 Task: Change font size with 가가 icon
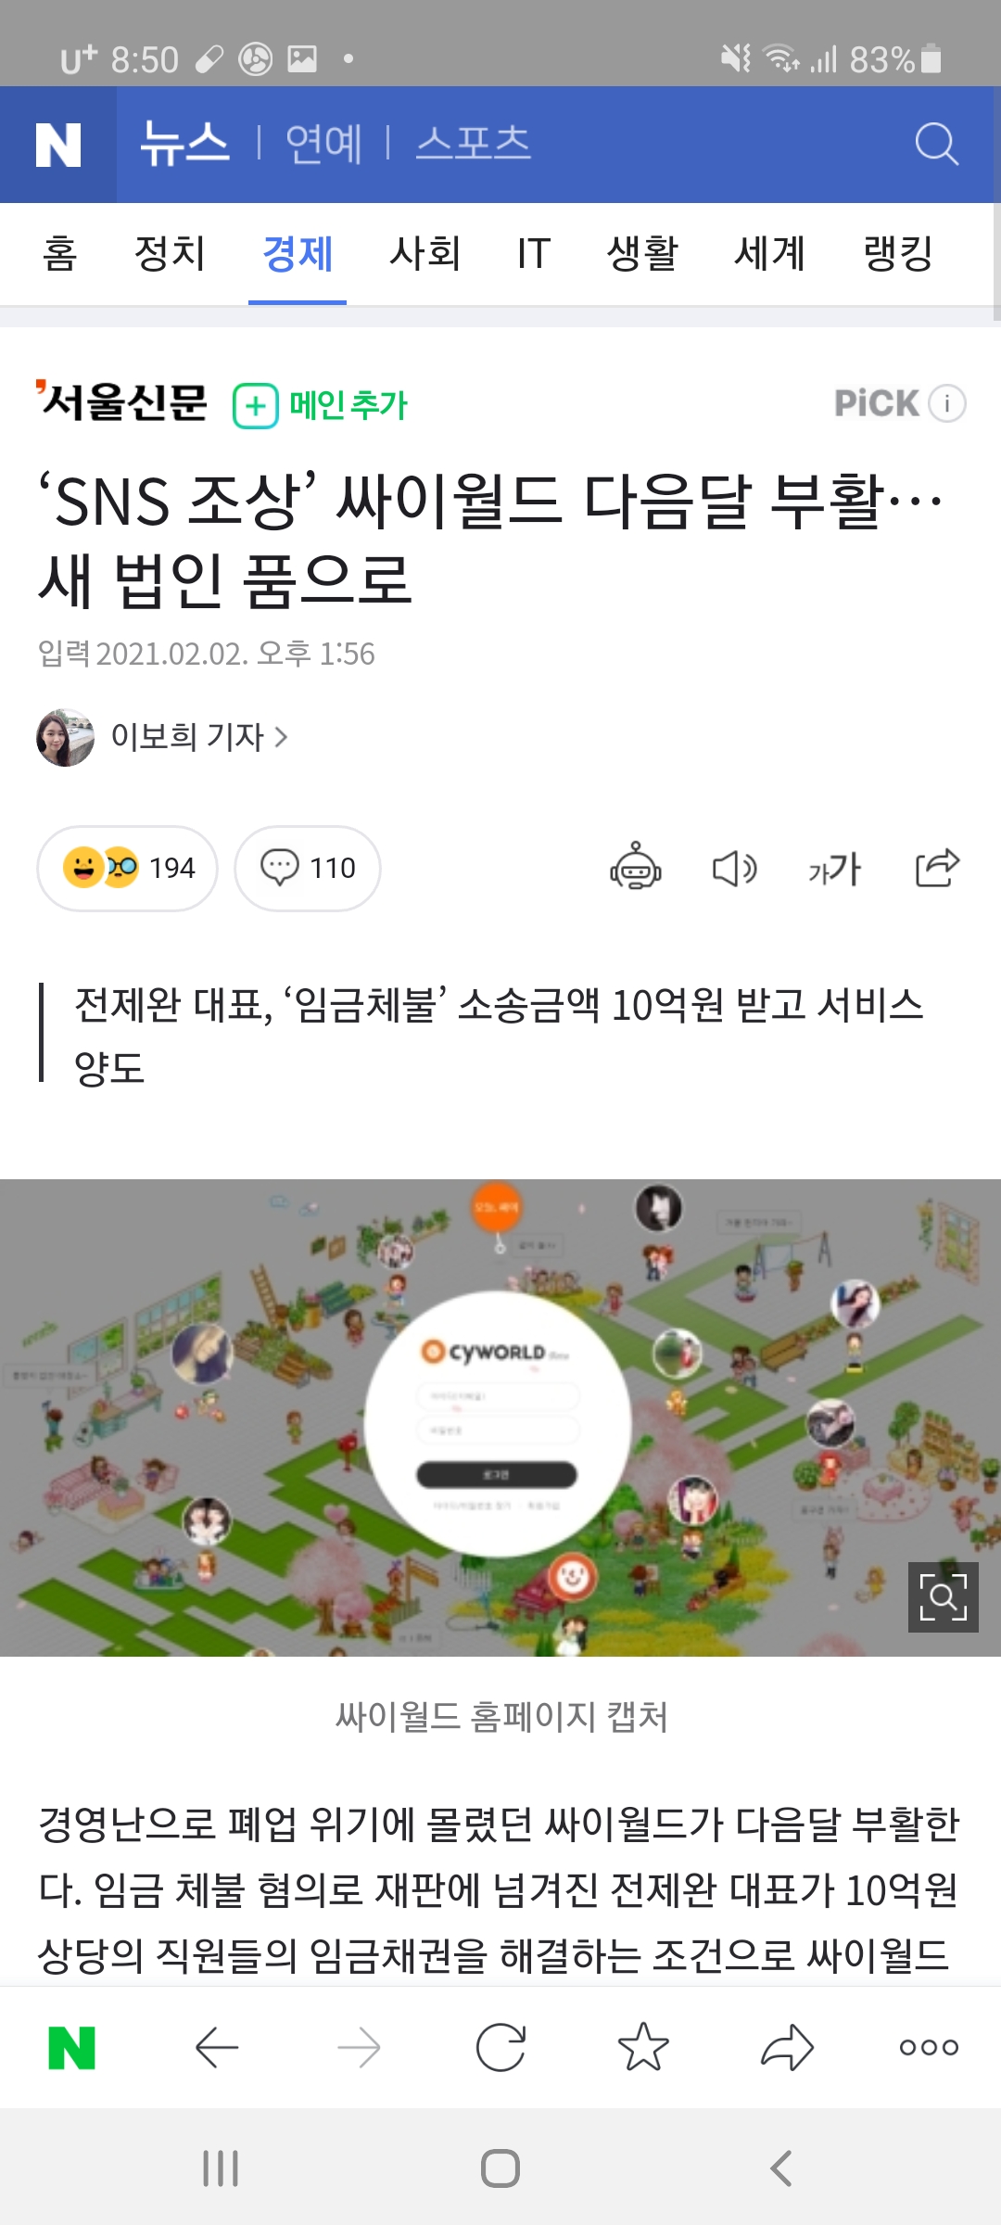tap(834, 869)
